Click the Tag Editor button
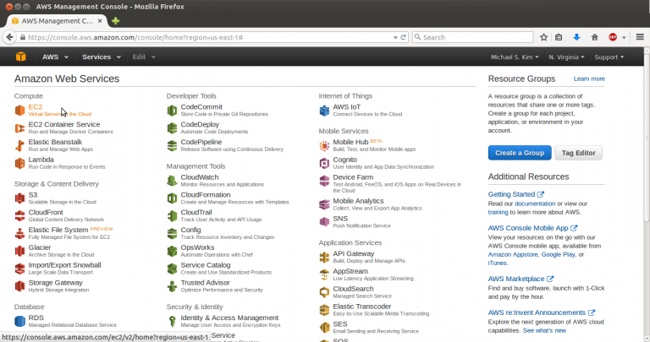The image size is (650, 342). point(578,153)
